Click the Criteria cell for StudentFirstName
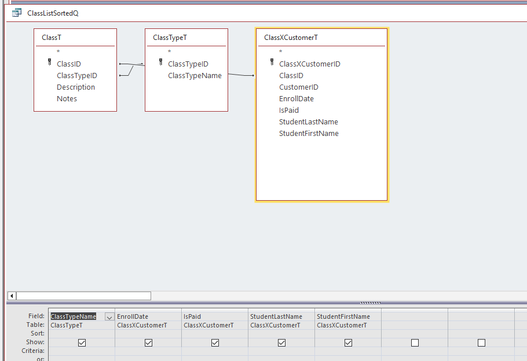The image size is (527, 361). (x=347, y=351)
